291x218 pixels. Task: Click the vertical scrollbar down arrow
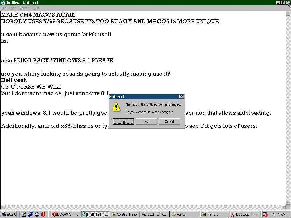[x=288, y=203]
